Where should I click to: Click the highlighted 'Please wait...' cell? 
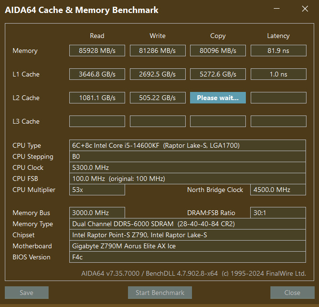click(x=218, y=98)
